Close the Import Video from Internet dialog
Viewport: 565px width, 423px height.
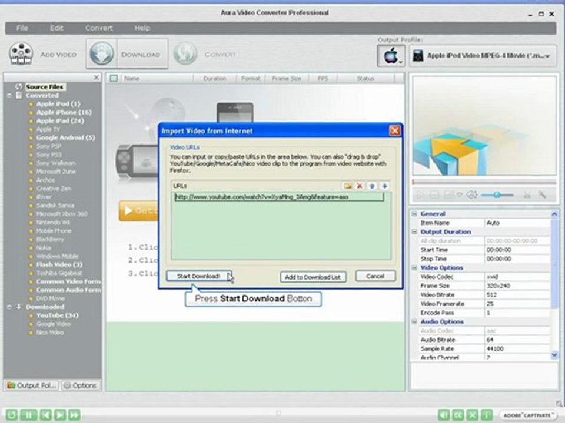click(395, 130)
